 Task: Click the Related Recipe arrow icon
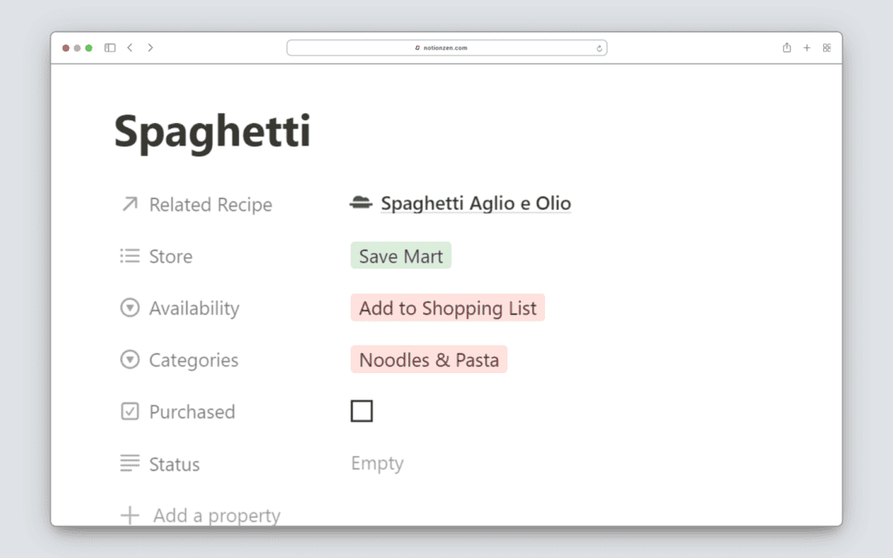pyautogui.click(x=130, y=204)
